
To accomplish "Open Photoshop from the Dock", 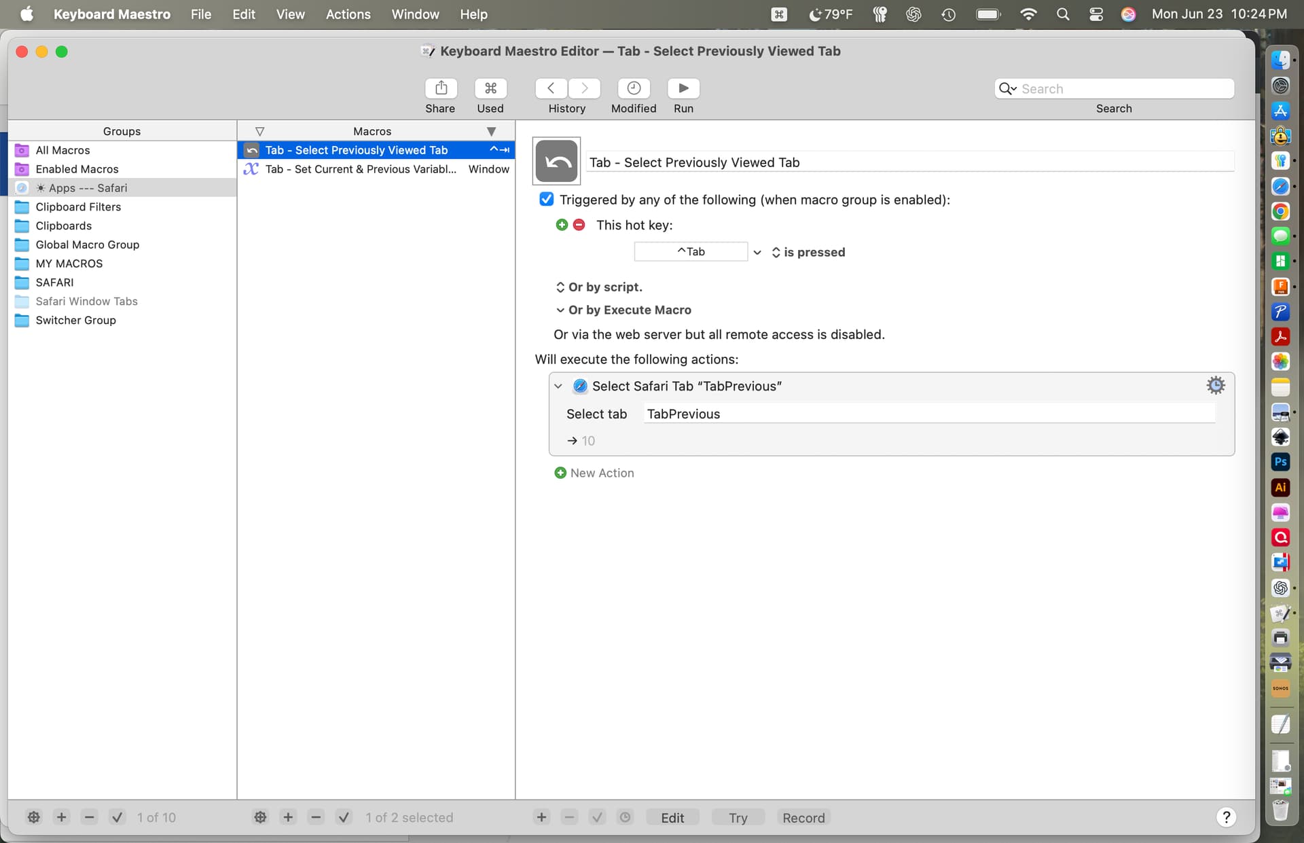I will pyautogui.click(x=1280, y=462).
